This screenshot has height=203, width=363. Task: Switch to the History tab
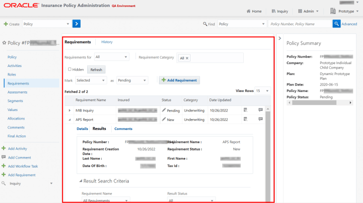coord(107,42)
